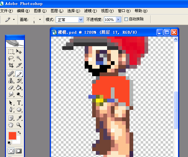
Task: Select the Eyedropper tool
Action: (x=19, y=118)
